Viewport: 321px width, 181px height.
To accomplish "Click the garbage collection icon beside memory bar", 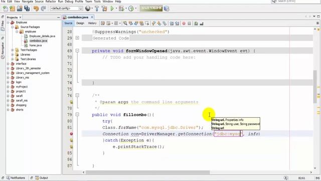I will tap(167, 9).
